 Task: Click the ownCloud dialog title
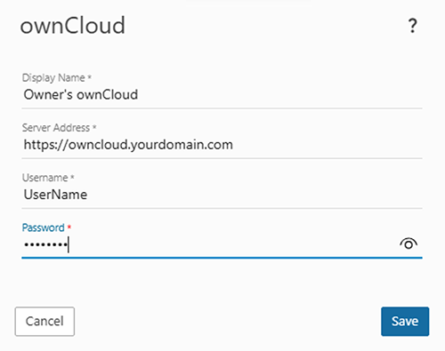[x=73, y=26]
